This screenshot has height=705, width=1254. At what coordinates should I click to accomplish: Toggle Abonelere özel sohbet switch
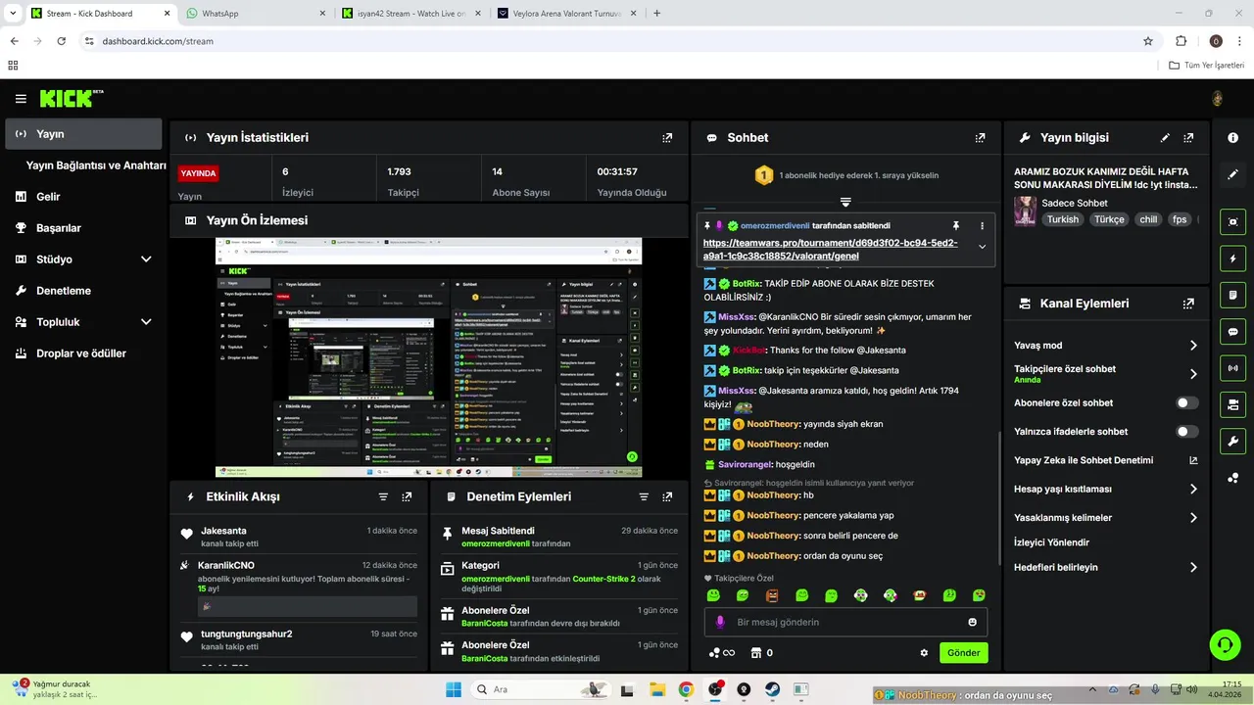pyautogui.click(x=1187, y=402)
